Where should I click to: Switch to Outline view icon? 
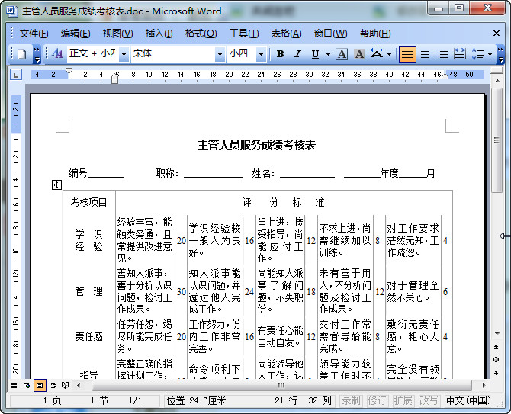tap(53, 386)
